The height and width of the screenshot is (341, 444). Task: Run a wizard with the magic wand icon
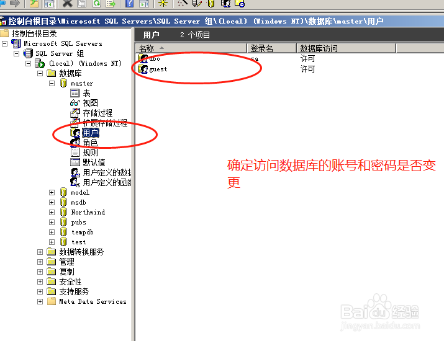[x=182, y=3]
